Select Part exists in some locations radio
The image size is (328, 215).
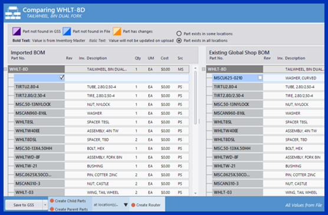click(x=179, y=34)
